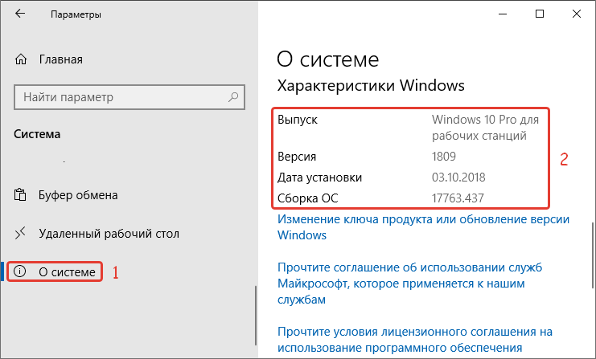
Task: Open the Удаленный рабочий стол icon
Action: pos(20,234)
